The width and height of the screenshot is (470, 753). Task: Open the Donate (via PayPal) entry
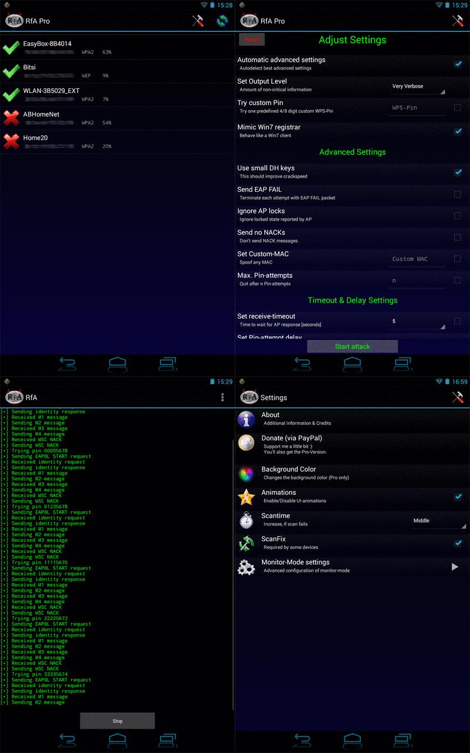[352, 445]
